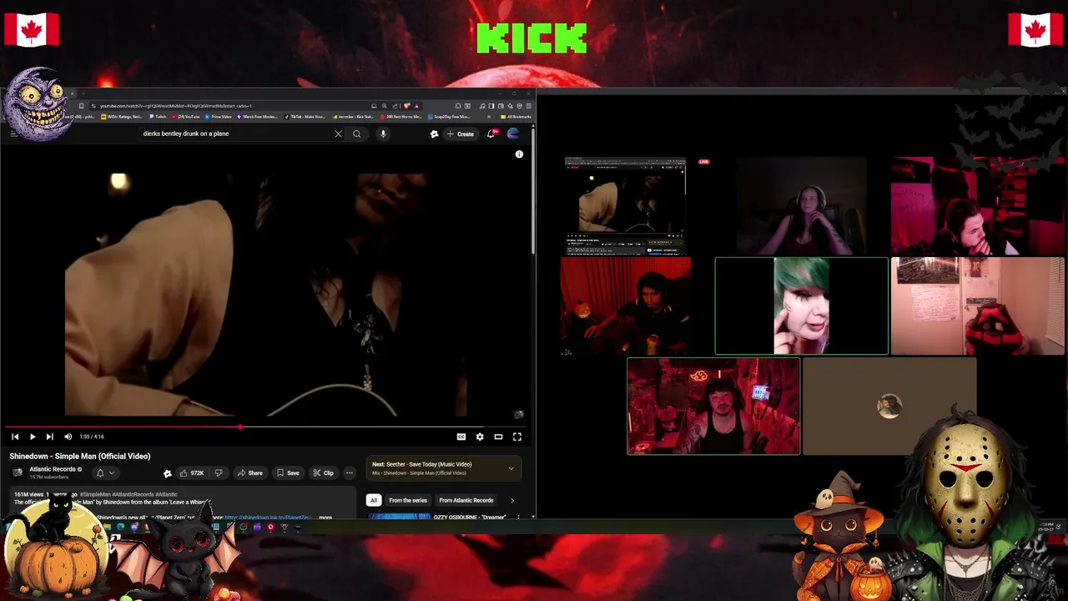Skip to next video in player
1068x601 pixels.
(49, 437)
